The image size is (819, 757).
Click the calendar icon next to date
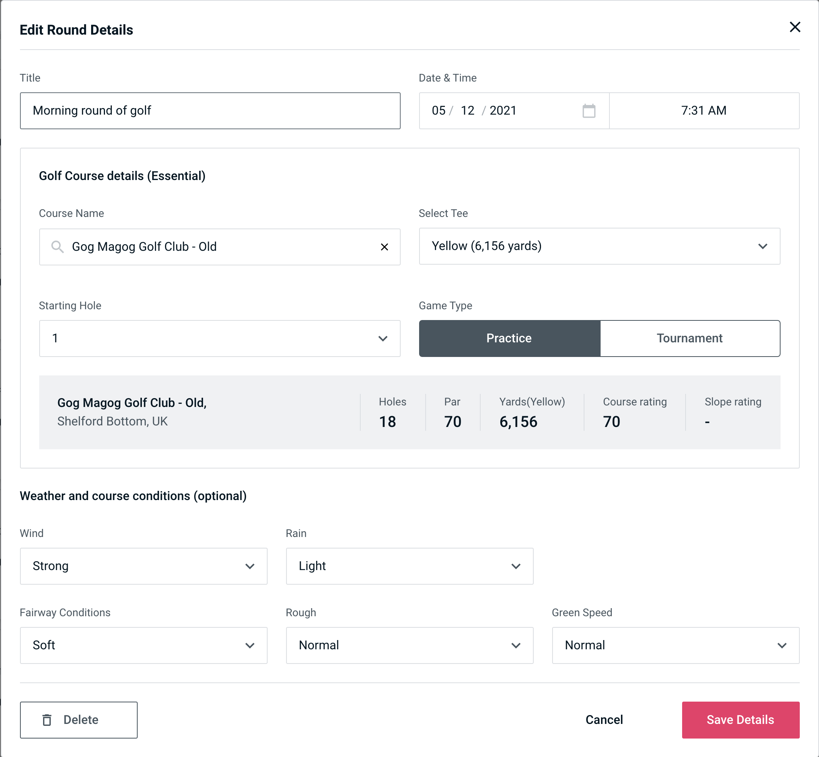pyautogui.click(x=588, y=111)
